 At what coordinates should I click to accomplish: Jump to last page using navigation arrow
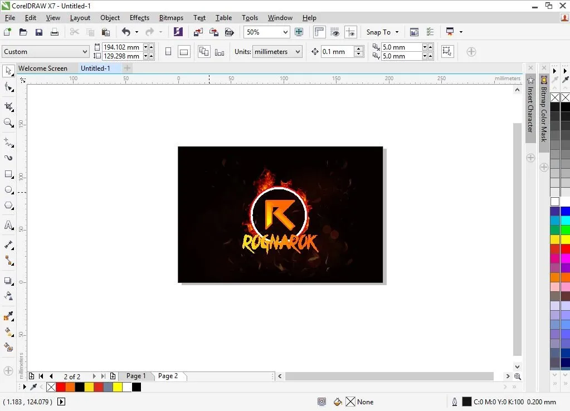103,376
